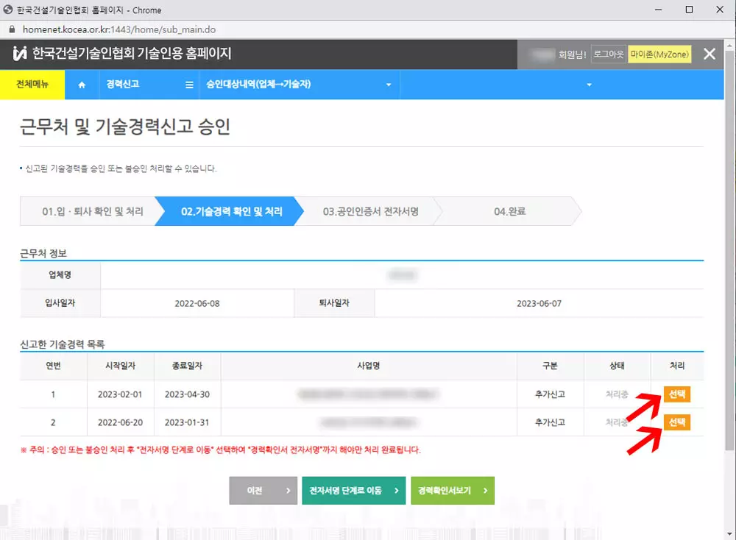Click the green arrow icon on 전자서명 단계로 이동

(397, 491)
